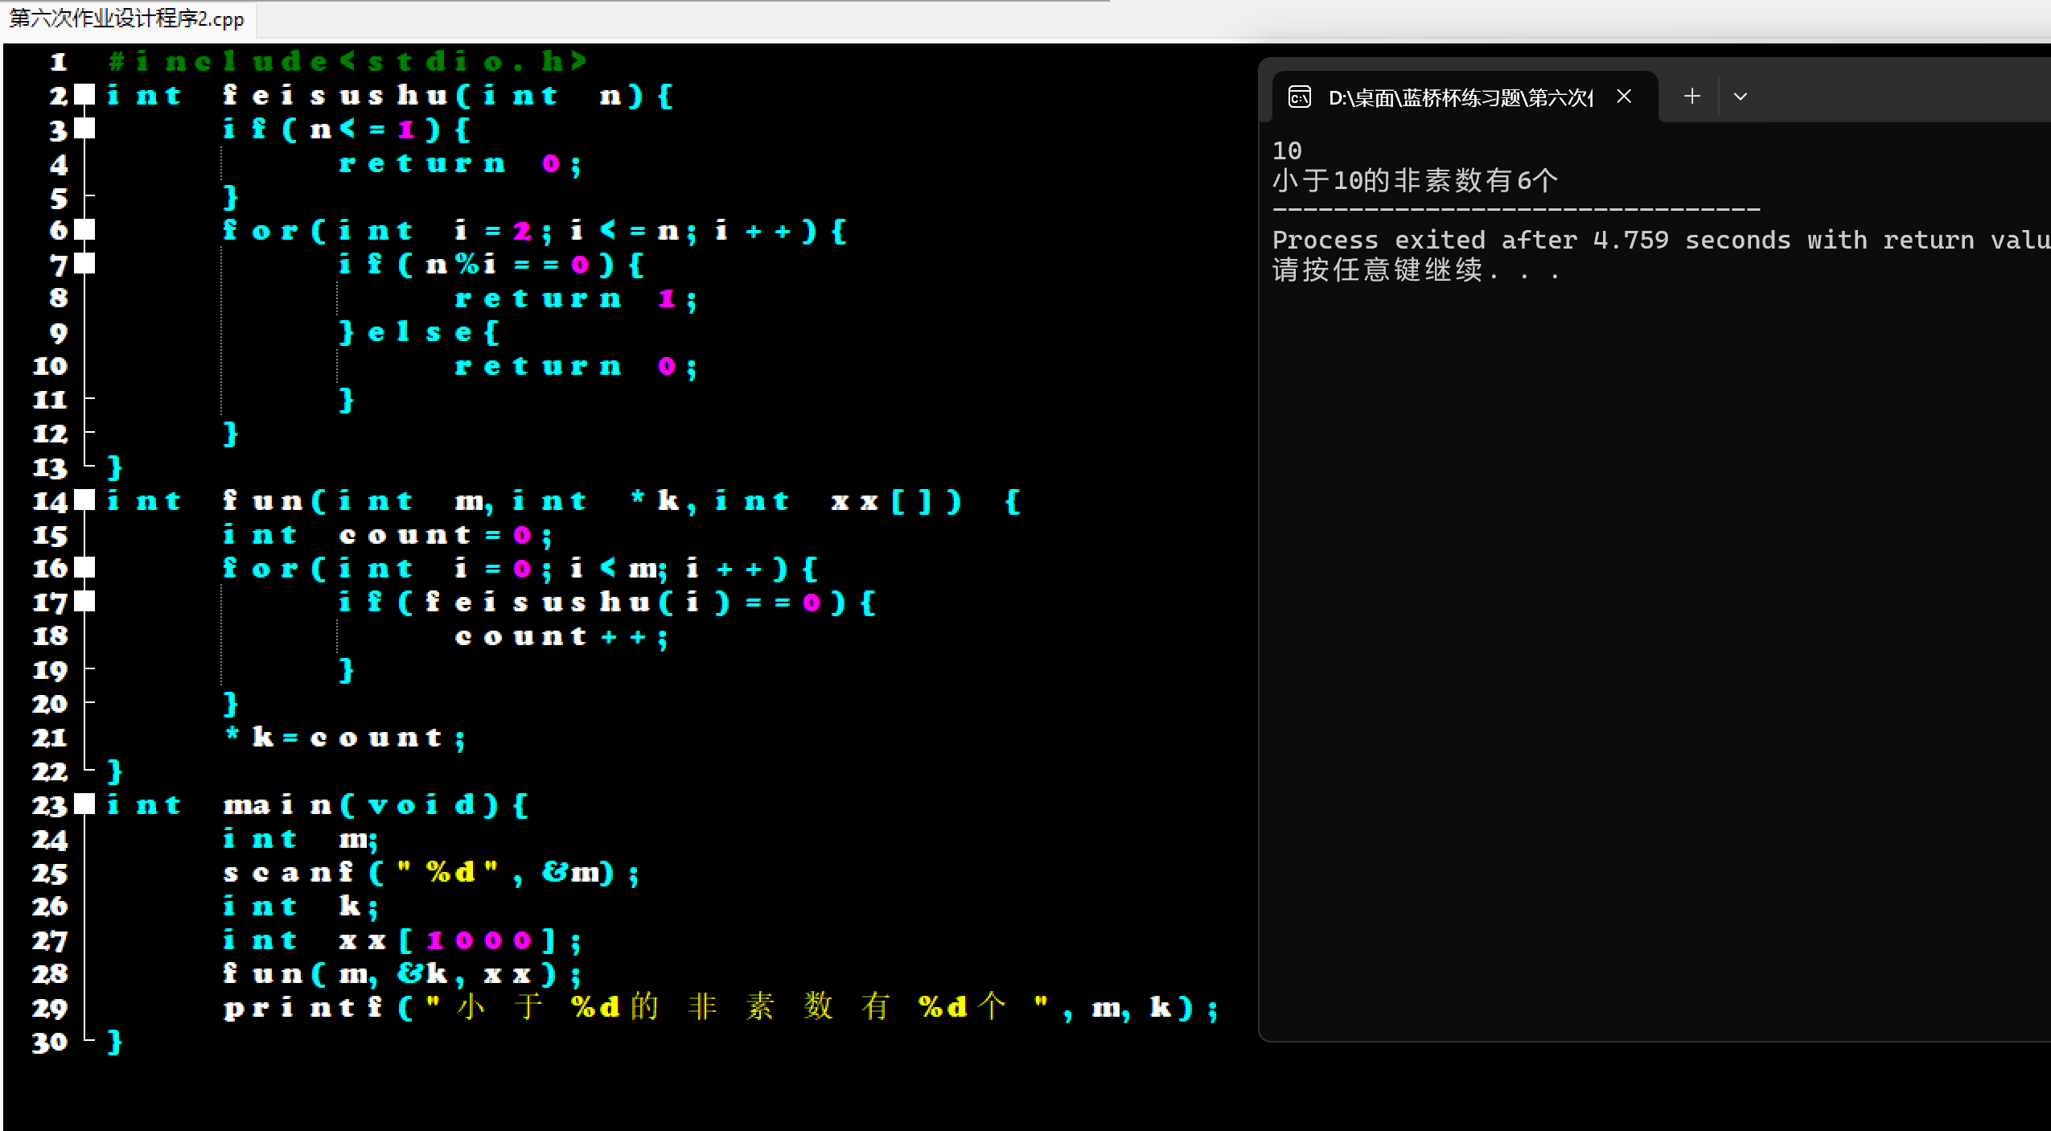Image resolution: width=2051 pixels, height=1131 pixels.
Task: Collapse feisushu function at line 2
Action: pos(85,95)
